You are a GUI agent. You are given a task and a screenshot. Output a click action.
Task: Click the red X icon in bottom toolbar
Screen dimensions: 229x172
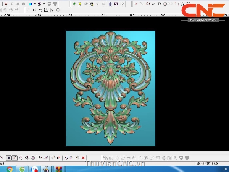pyautogui.click(x=83, y=158)
